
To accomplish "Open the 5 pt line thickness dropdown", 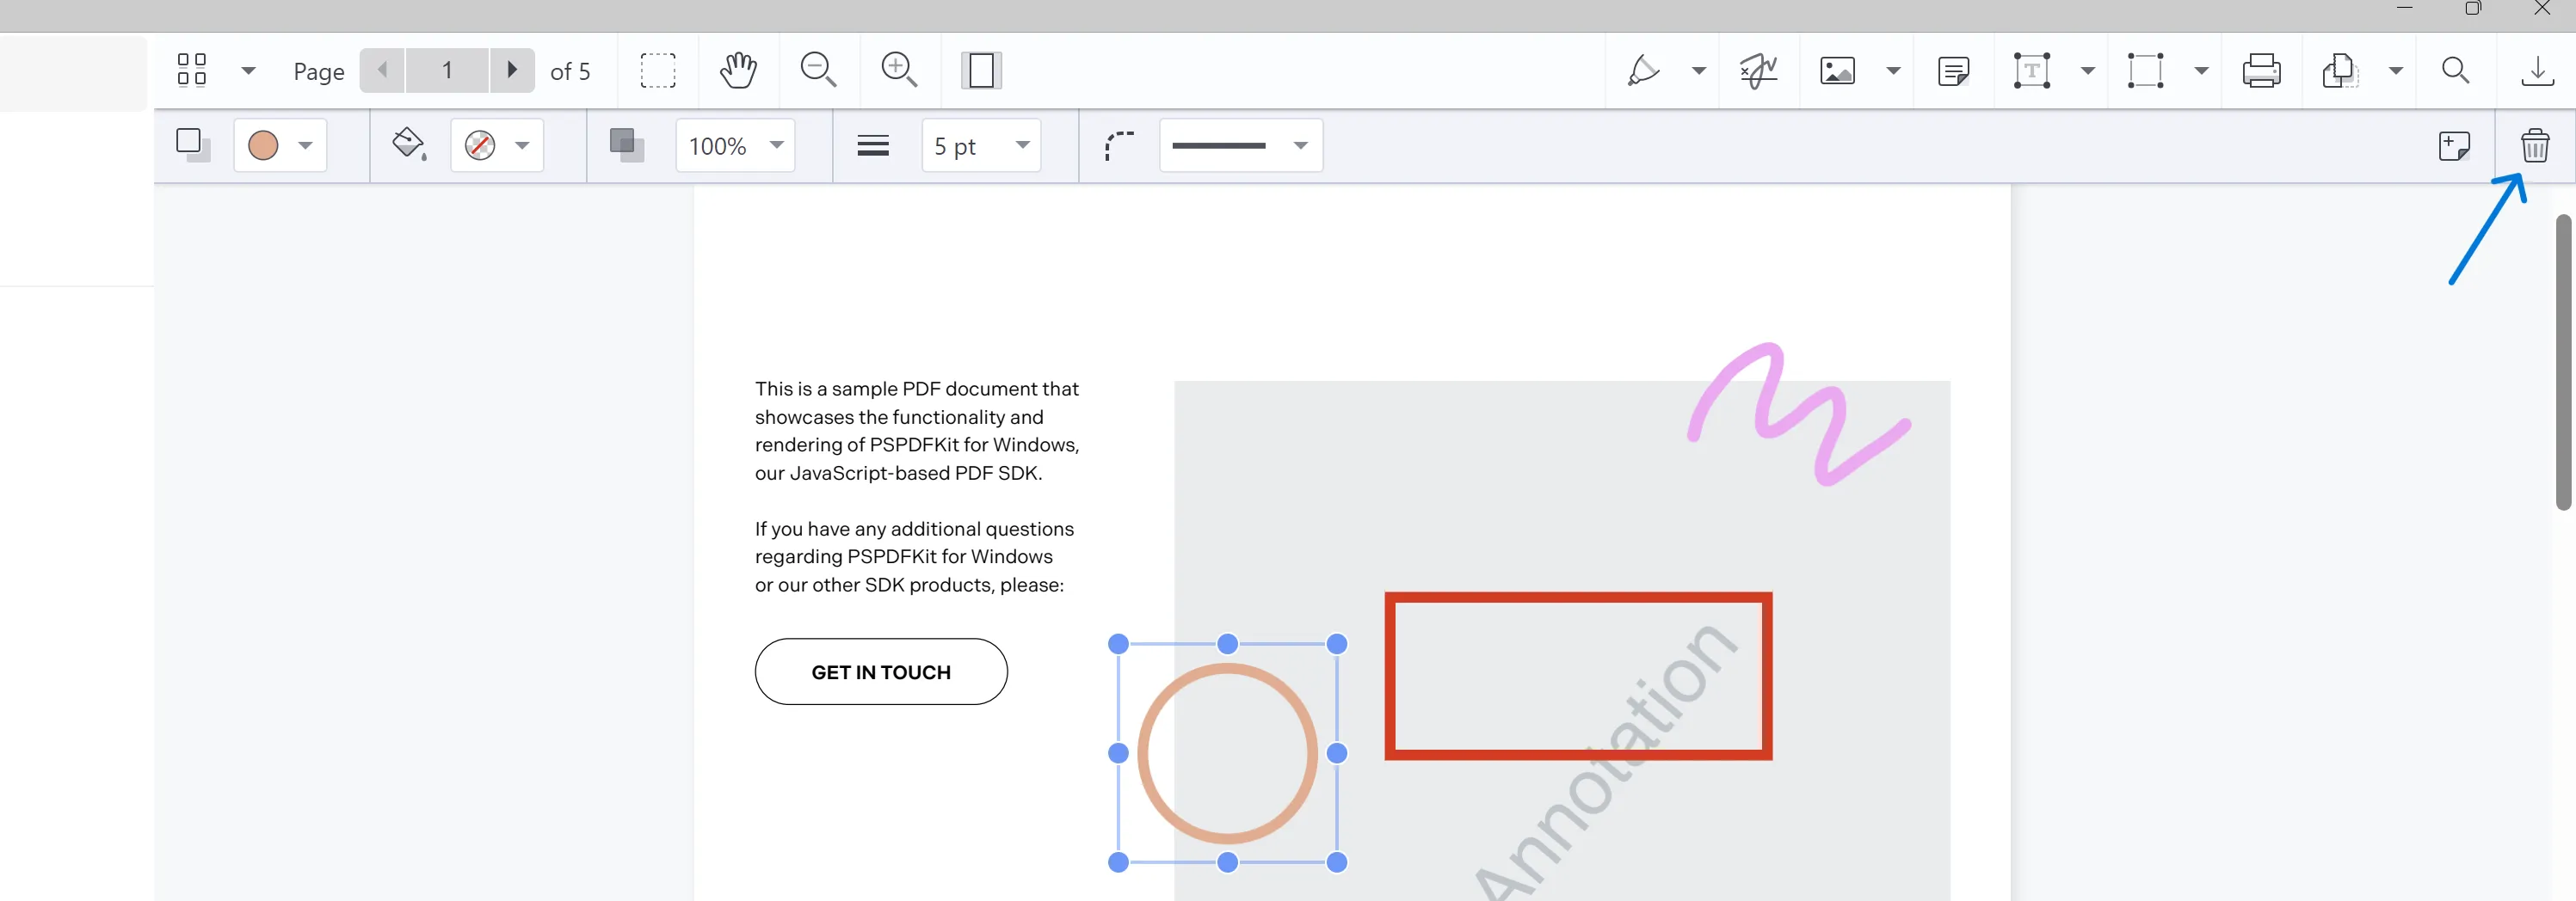I will [980, 146].
